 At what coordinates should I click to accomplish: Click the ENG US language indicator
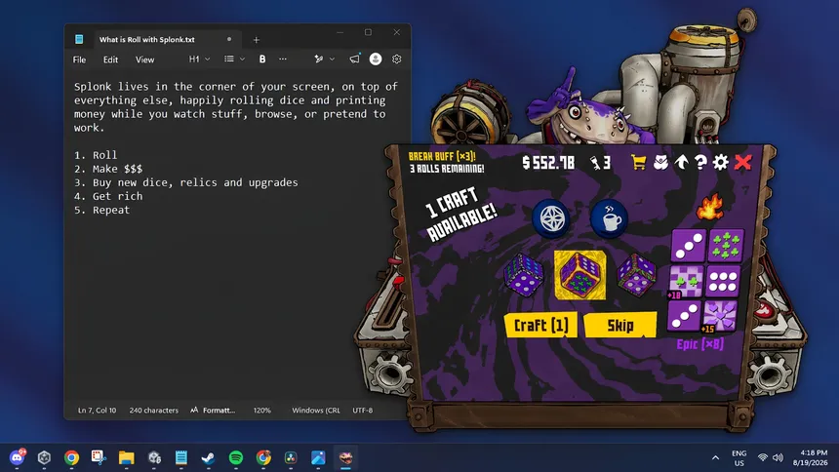[739, 458]
